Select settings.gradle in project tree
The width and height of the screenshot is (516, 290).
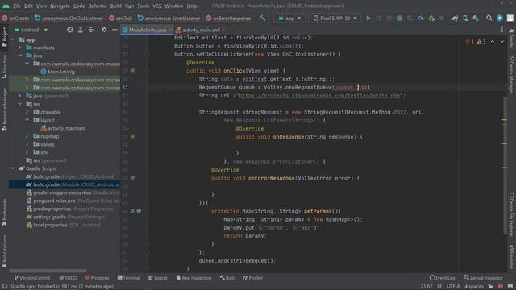point(65,217)
